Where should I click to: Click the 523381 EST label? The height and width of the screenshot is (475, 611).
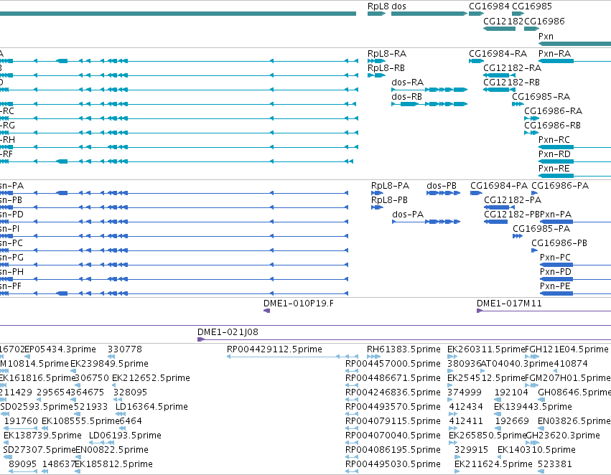(555, 464)
